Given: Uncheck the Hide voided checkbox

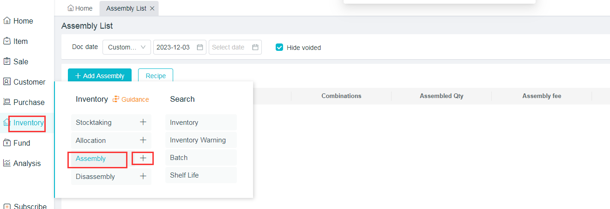Looking at the screenshot, I should point(279,47).
